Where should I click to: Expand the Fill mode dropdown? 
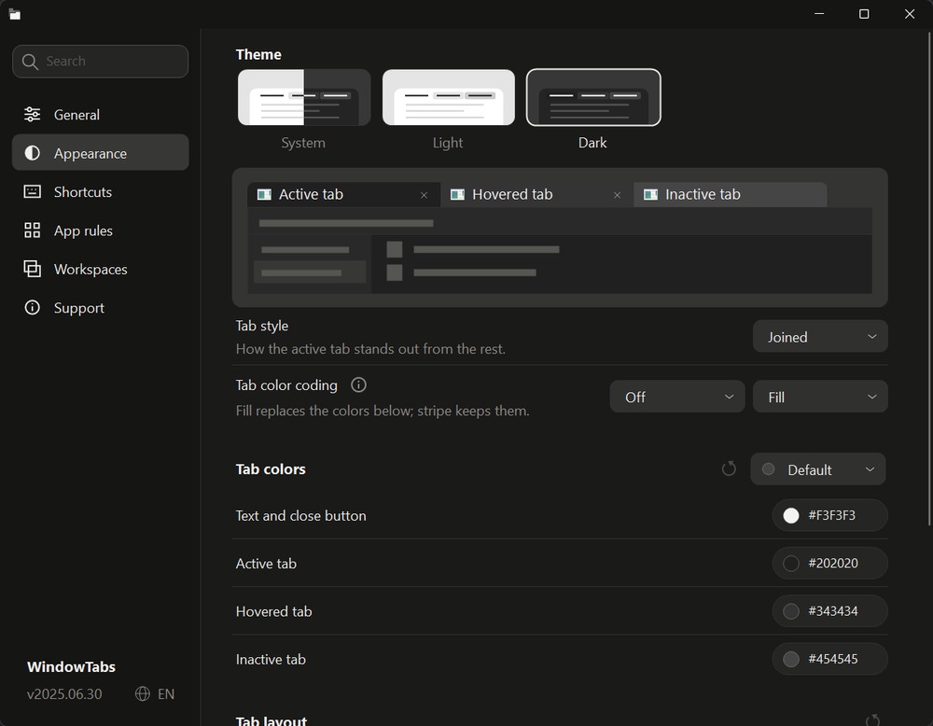(820, 397)
